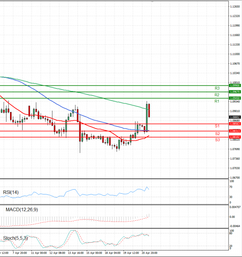Click the MACD(12,26,9) indicator label
This screenshot has height=257, width=242.
22,210
